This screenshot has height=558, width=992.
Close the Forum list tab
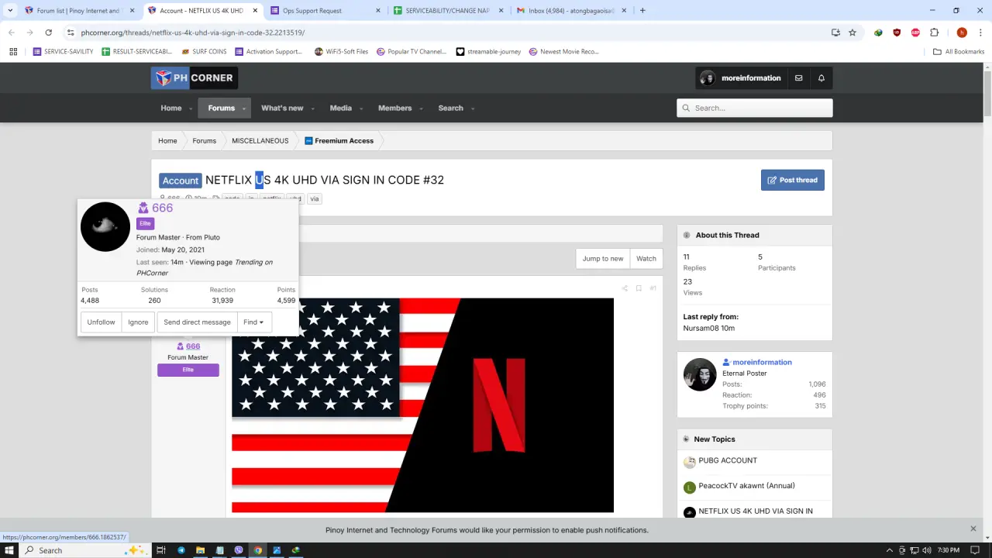[x=132, y=11]
